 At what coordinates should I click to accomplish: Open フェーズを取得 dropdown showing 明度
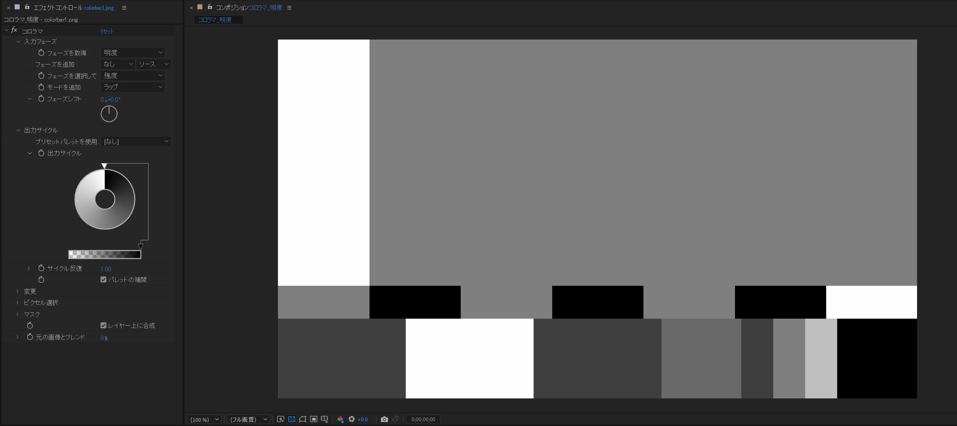click(x=132, y=53)
